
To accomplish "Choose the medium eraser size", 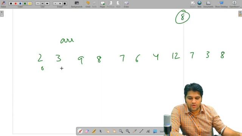I will [60, 3].
